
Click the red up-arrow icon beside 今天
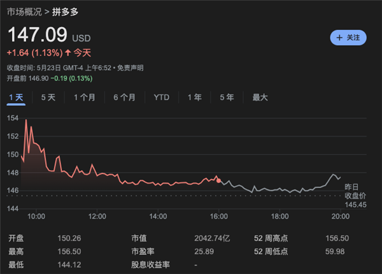(x=68, y=53)
